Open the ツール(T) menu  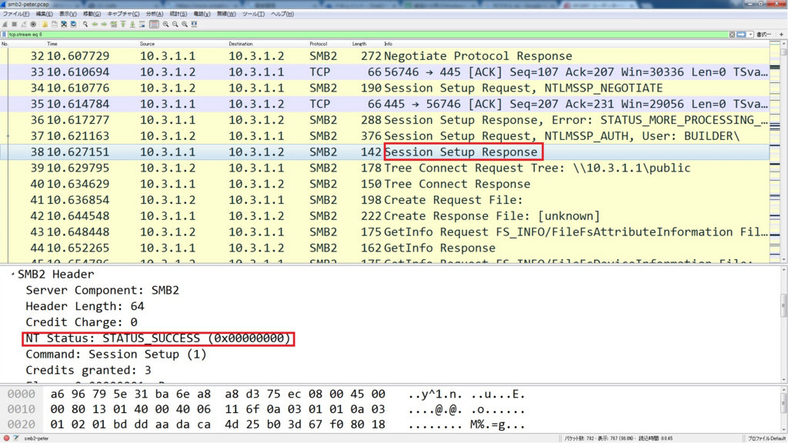tap(253, 14)
